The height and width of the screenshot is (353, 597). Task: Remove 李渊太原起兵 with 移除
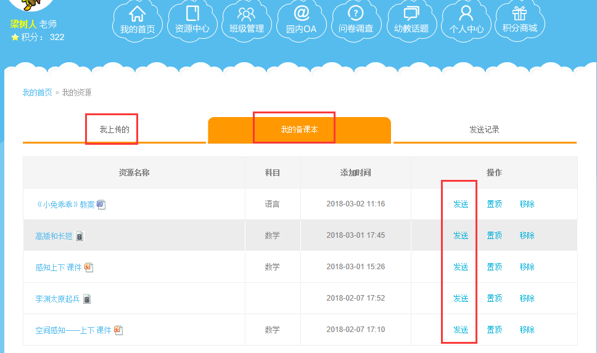point(527,299)
